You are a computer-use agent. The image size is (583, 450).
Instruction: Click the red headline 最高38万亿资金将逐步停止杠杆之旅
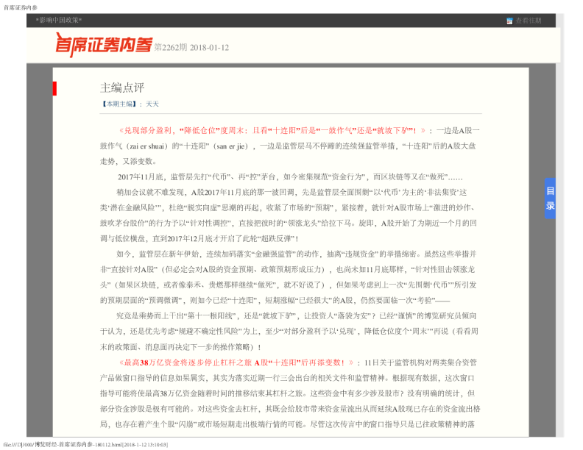tap(236, 362)
